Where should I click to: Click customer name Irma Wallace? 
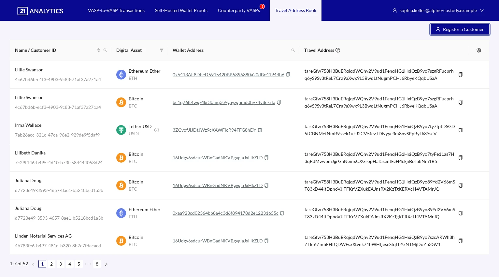28,125
